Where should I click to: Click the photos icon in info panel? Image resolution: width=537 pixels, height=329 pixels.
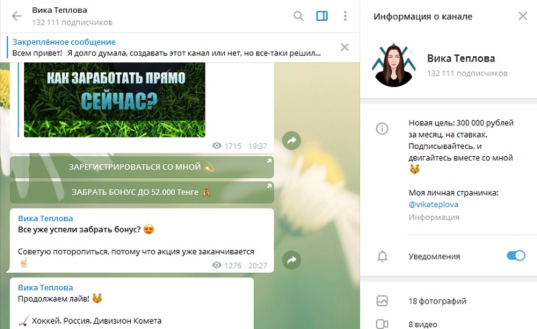pos(383,301)
